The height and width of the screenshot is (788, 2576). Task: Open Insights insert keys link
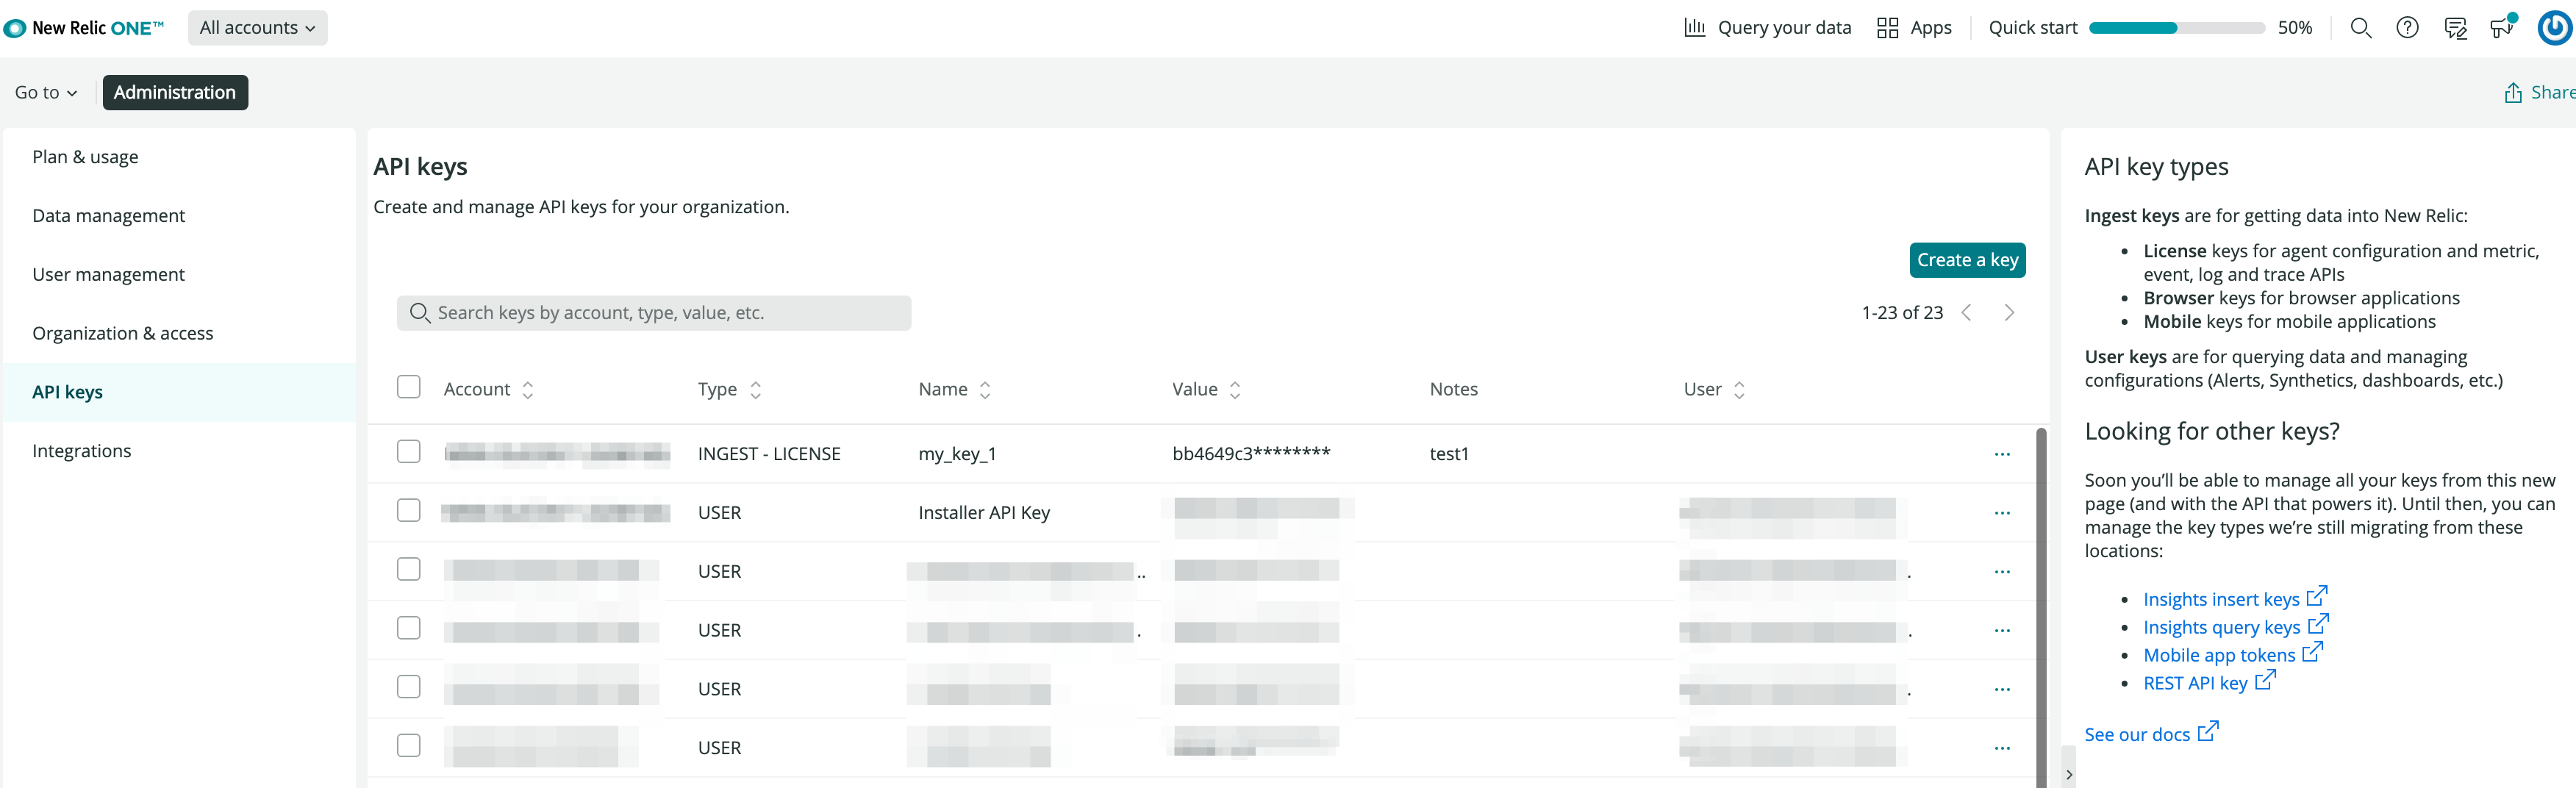[x=2221, y=600]
